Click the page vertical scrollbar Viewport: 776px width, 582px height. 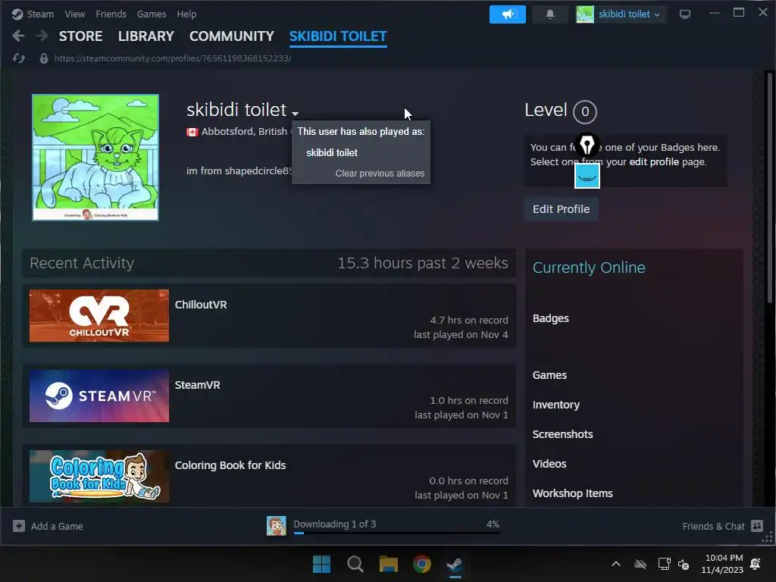(770, 188)
